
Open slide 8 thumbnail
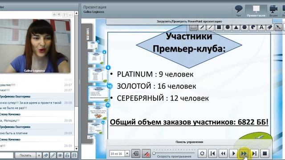(96, 58)
